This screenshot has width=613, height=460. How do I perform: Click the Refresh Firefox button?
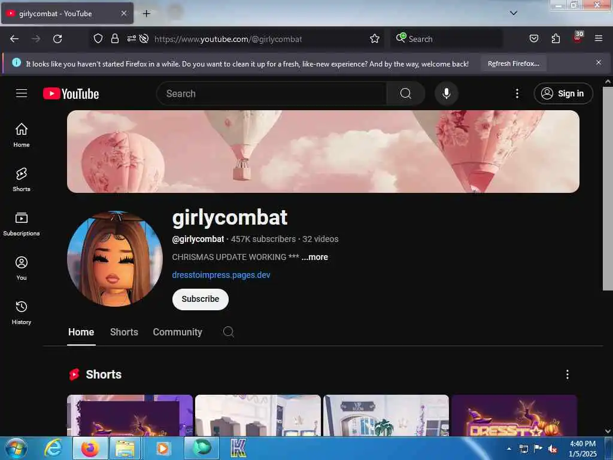tap(513, 63)
